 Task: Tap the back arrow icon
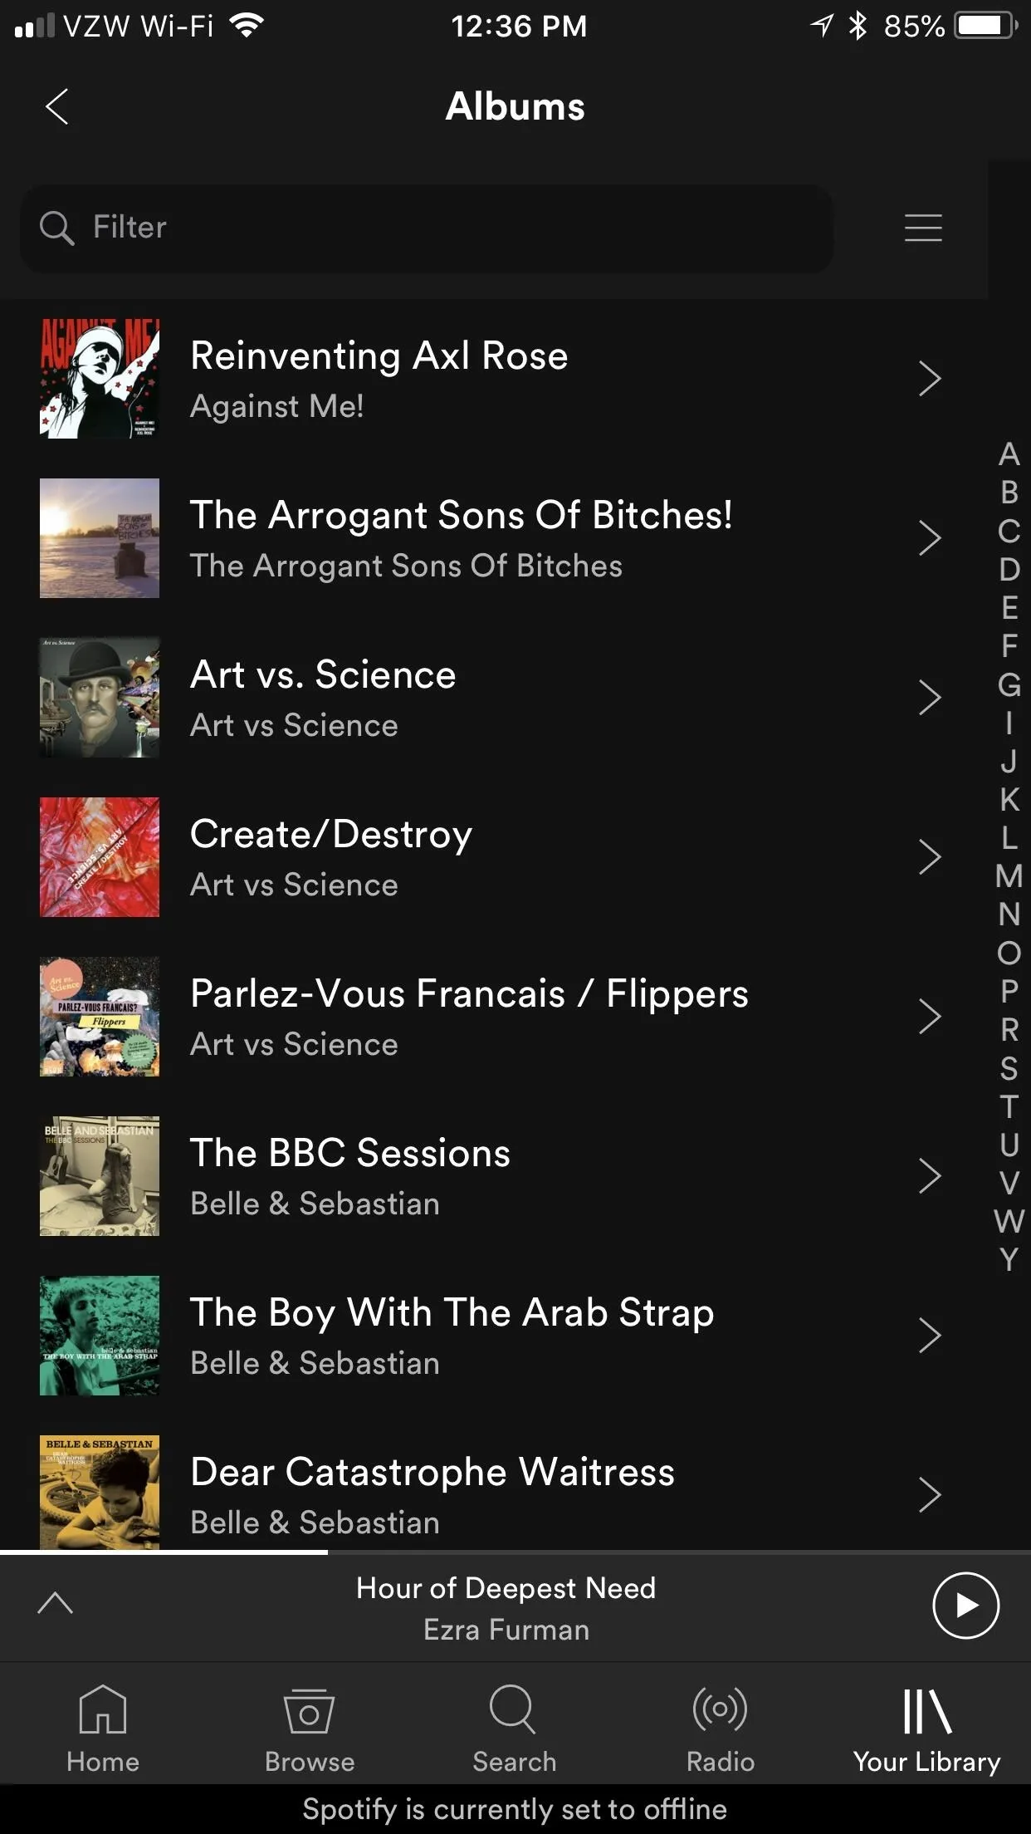coord(56,107)
